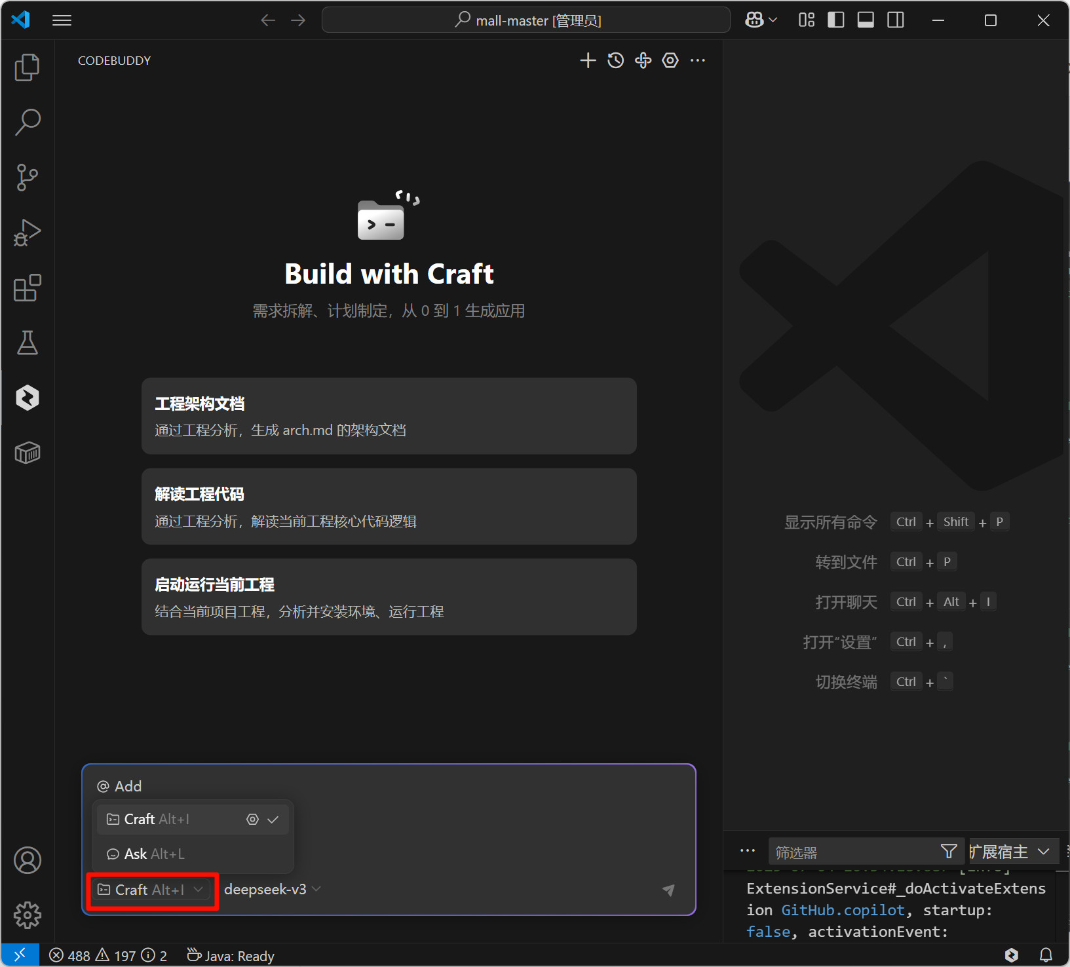Screen dimensions: 1070x967
Task: Open the Extensions view
Action: [x=27, y=288]
